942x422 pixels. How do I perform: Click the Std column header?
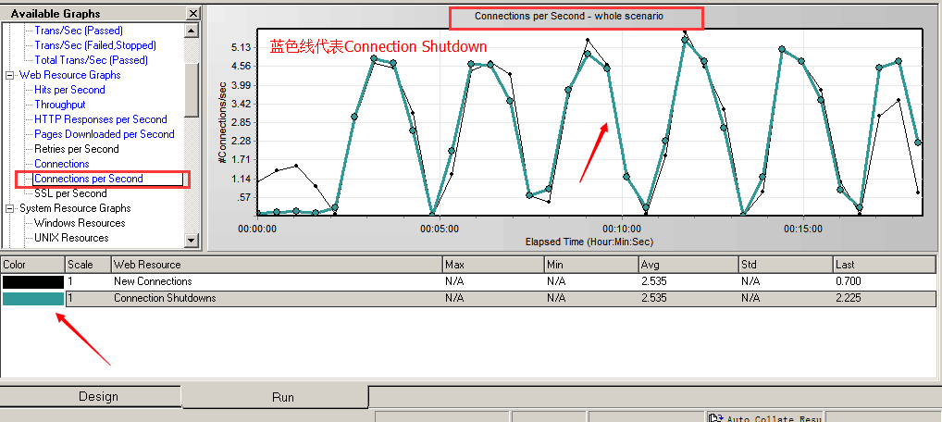(786, 265)
